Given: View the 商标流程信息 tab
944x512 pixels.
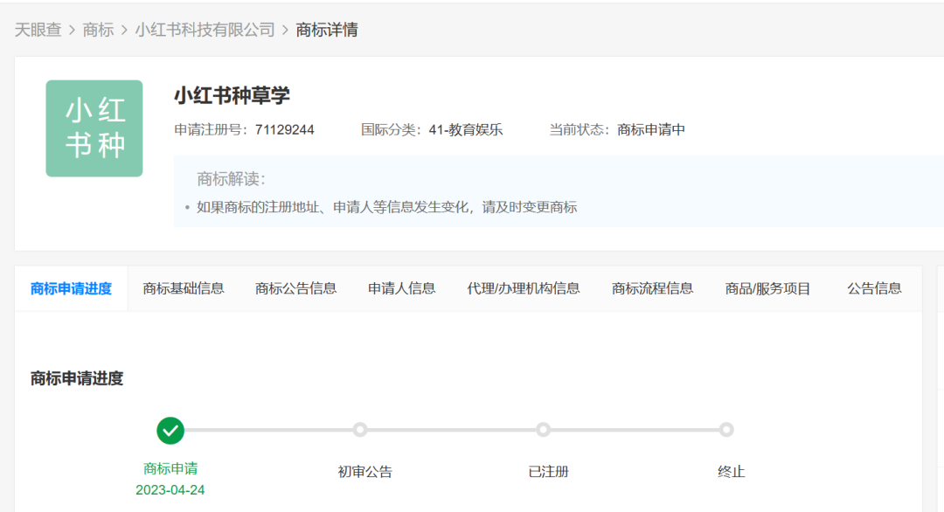Looking at the screenshot, I should click(652, 288).
